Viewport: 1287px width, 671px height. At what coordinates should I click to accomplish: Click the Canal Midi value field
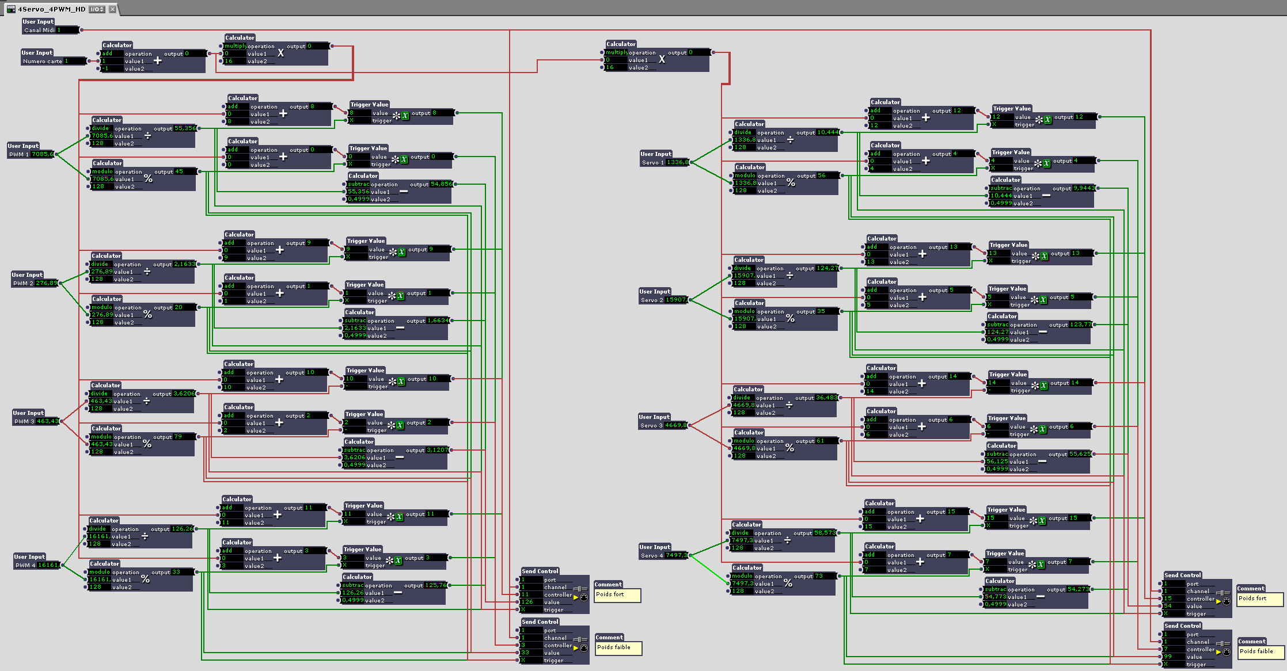(x=66, y=30)
